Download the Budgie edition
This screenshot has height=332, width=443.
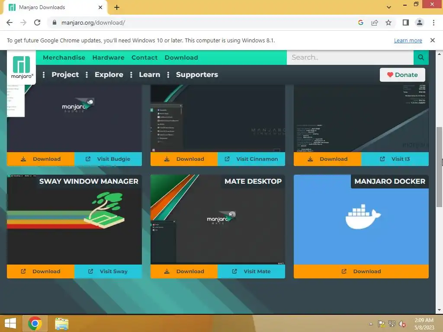coord(41,159)
